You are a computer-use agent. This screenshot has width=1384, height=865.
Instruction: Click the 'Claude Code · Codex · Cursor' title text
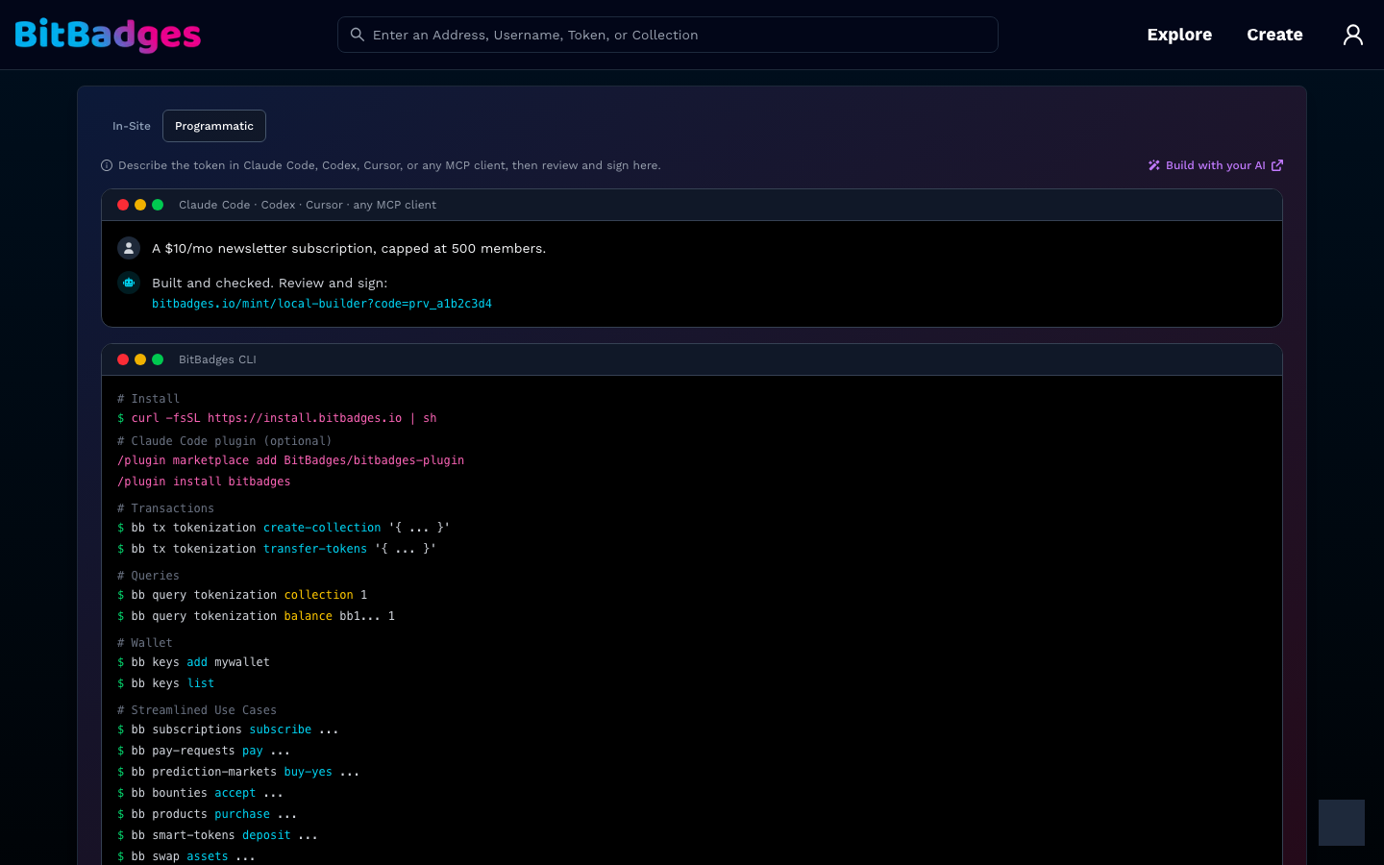308,205
